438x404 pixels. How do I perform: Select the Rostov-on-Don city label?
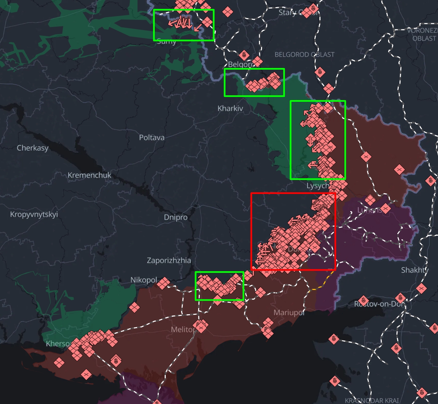pos(379,304)
